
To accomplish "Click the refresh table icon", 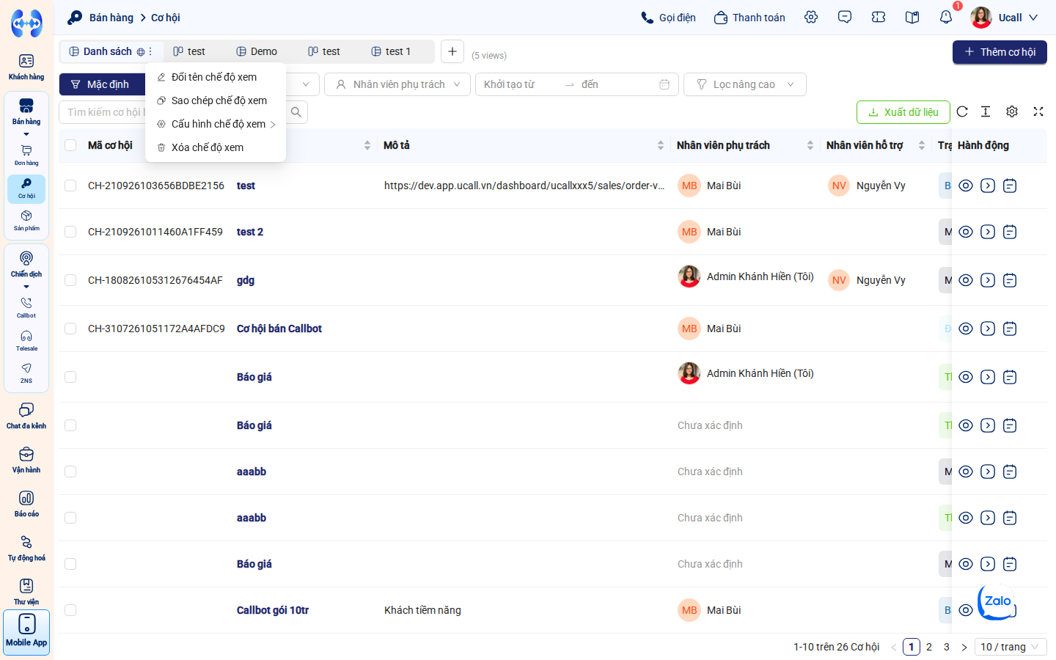I will pyautogui.click(x=962, y=111).
